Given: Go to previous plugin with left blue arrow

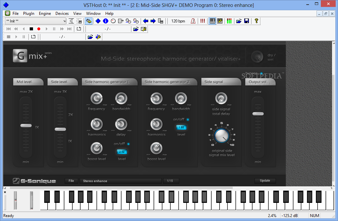Looking at the screenshot, I should tap(146, 21).
